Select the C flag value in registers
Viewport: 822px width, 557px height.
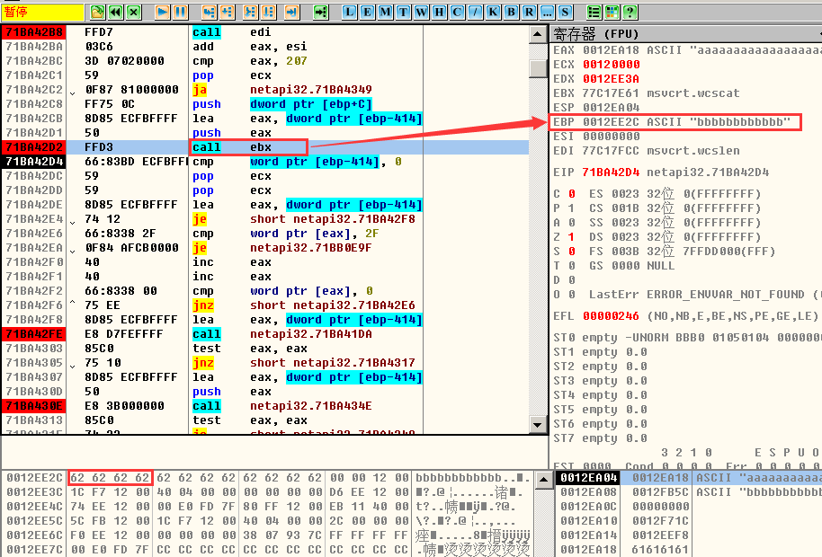[570, 194]
